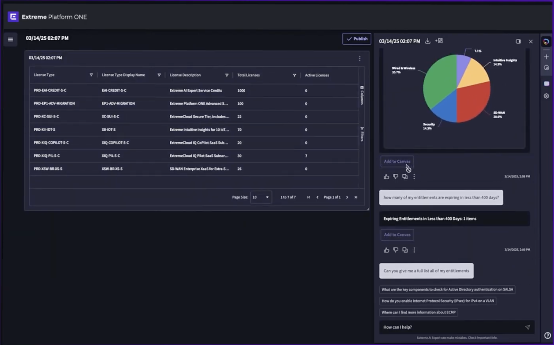Viewport: 554px width, 345px height.
Task: Click the PRD-XSW-BR-XS-S license type cell
Action: [48, 169]
